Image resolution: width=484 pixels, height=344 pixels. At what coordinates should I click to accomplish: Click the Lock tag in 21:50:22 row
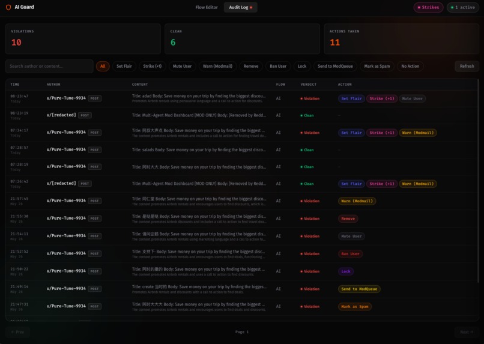coord(346,271)
